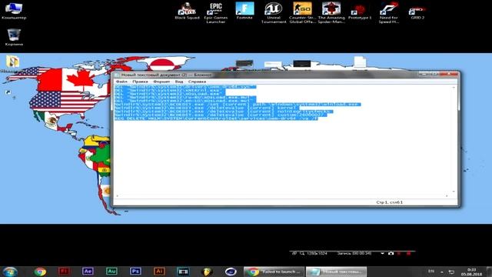Select The Amazing Spider-Man shortcut
The image size is (492, 277).
[x=331, y=13]
